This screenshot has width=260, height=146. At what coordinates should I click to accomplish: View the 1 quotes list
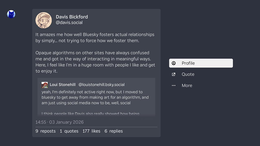(x=69, y=131)
